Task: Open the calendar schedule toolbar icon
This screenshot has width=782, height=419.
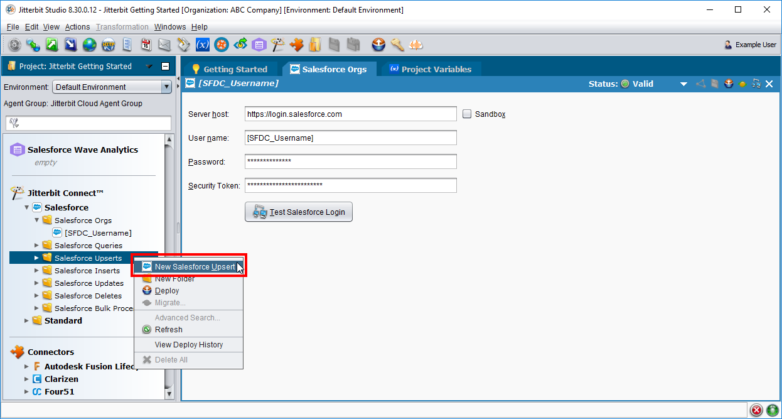Action: (146, 45)
